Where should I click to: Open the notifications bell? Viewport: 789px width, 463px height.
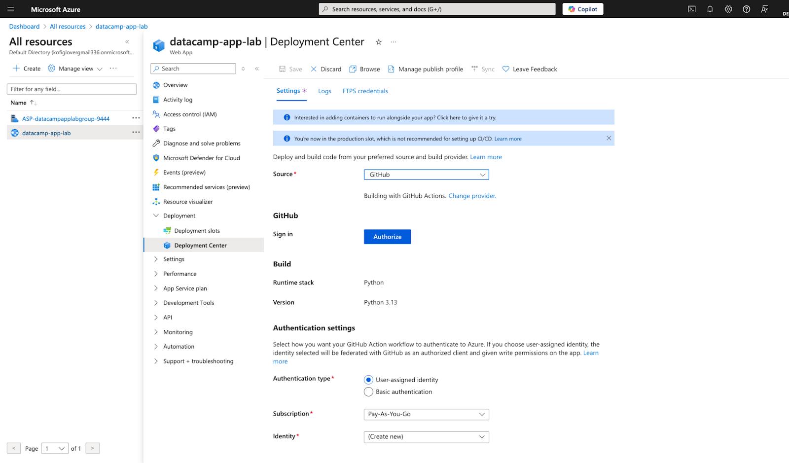click(710, 9)
